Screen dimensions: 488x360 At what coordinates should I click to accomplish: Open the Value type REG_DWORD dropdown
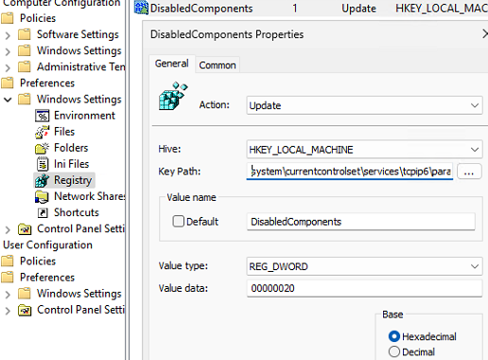click(364, 266)
